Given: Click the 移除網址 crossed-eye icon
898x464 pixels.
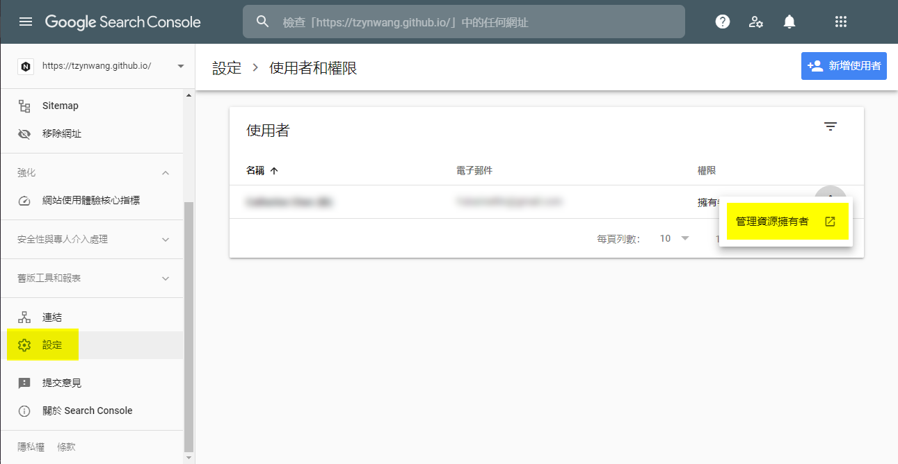Looking at the screenshot, I should click(x=24, y=133).
